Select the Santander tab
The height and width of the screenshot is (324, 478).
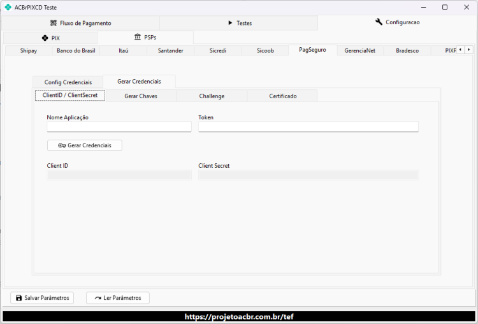click(170, 50)
